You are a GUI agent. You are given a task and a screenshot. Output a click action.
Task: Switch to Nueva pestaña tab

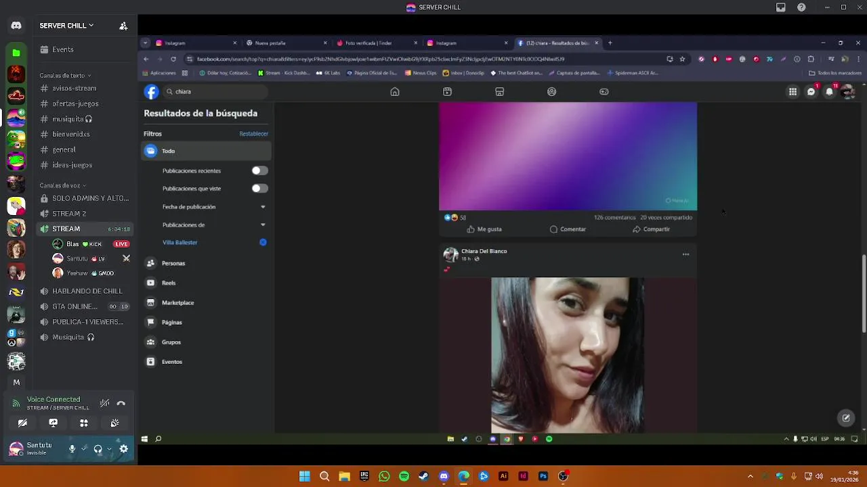(287, 43)
